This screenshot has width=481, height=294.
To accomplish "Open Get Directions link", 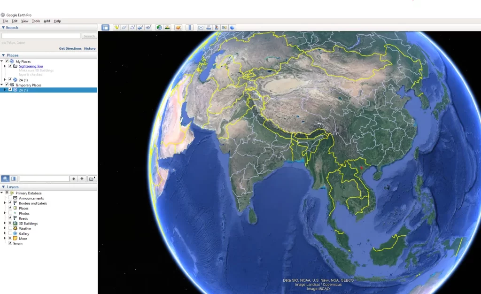I will (70, 48).
